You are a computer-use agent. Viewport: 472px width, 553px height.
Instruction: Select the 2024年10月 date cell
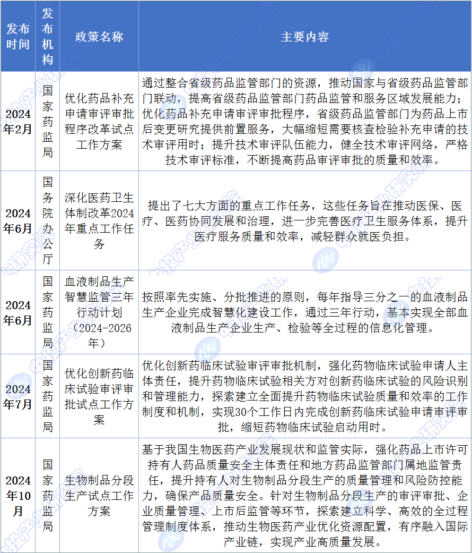tap(18, 496)
